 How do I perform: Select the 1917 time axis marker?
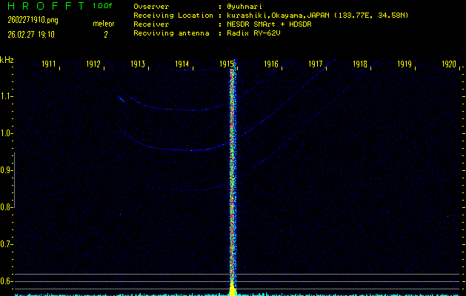coord(316,64)
